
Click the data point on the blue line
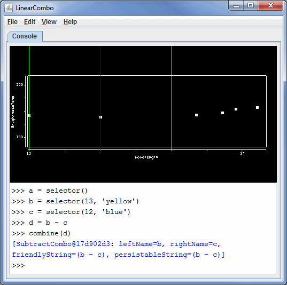tap(100, 117)
